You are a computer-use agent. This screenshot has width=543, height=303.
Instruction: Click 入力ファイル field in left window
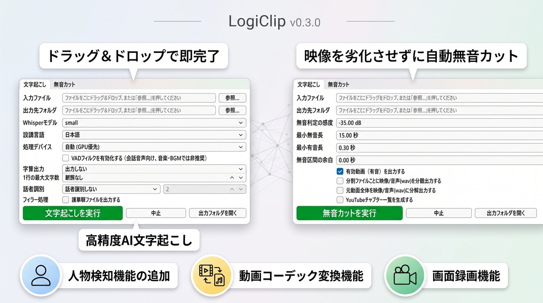coord(139,98)
